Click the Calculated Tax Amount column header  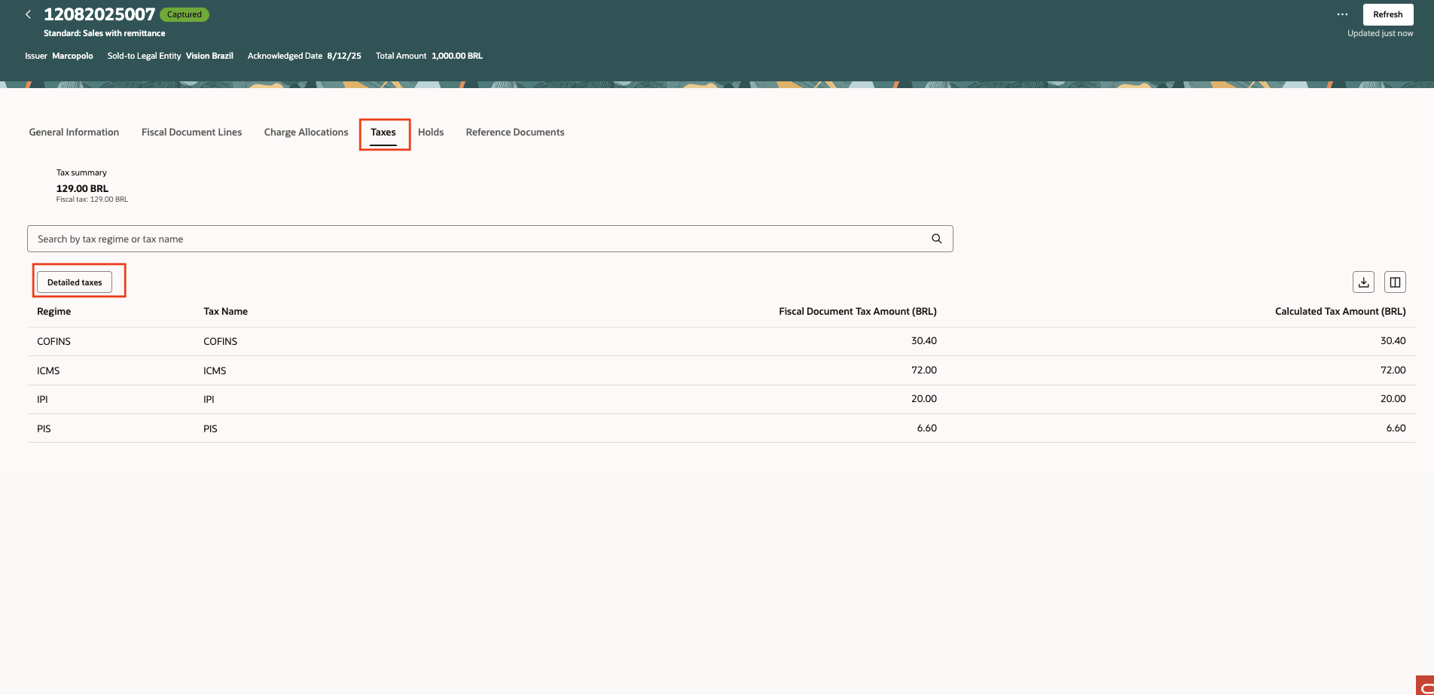coord(1340,311)
